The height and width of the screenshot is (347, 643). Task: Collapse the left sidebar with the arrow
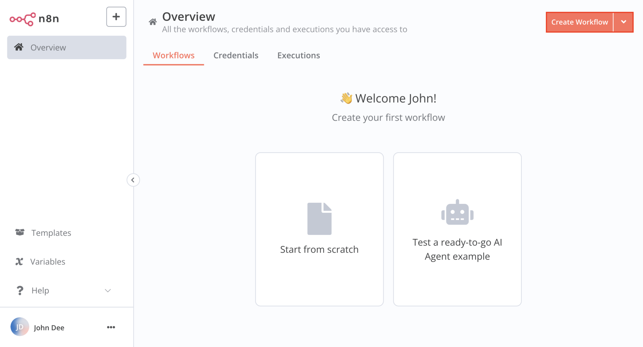133,180
